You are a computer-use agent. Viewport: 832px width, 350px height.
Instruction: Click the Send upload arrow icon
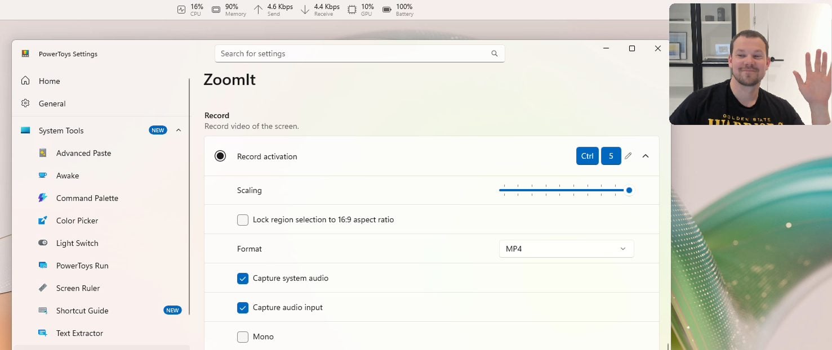[x=258, y=10]
